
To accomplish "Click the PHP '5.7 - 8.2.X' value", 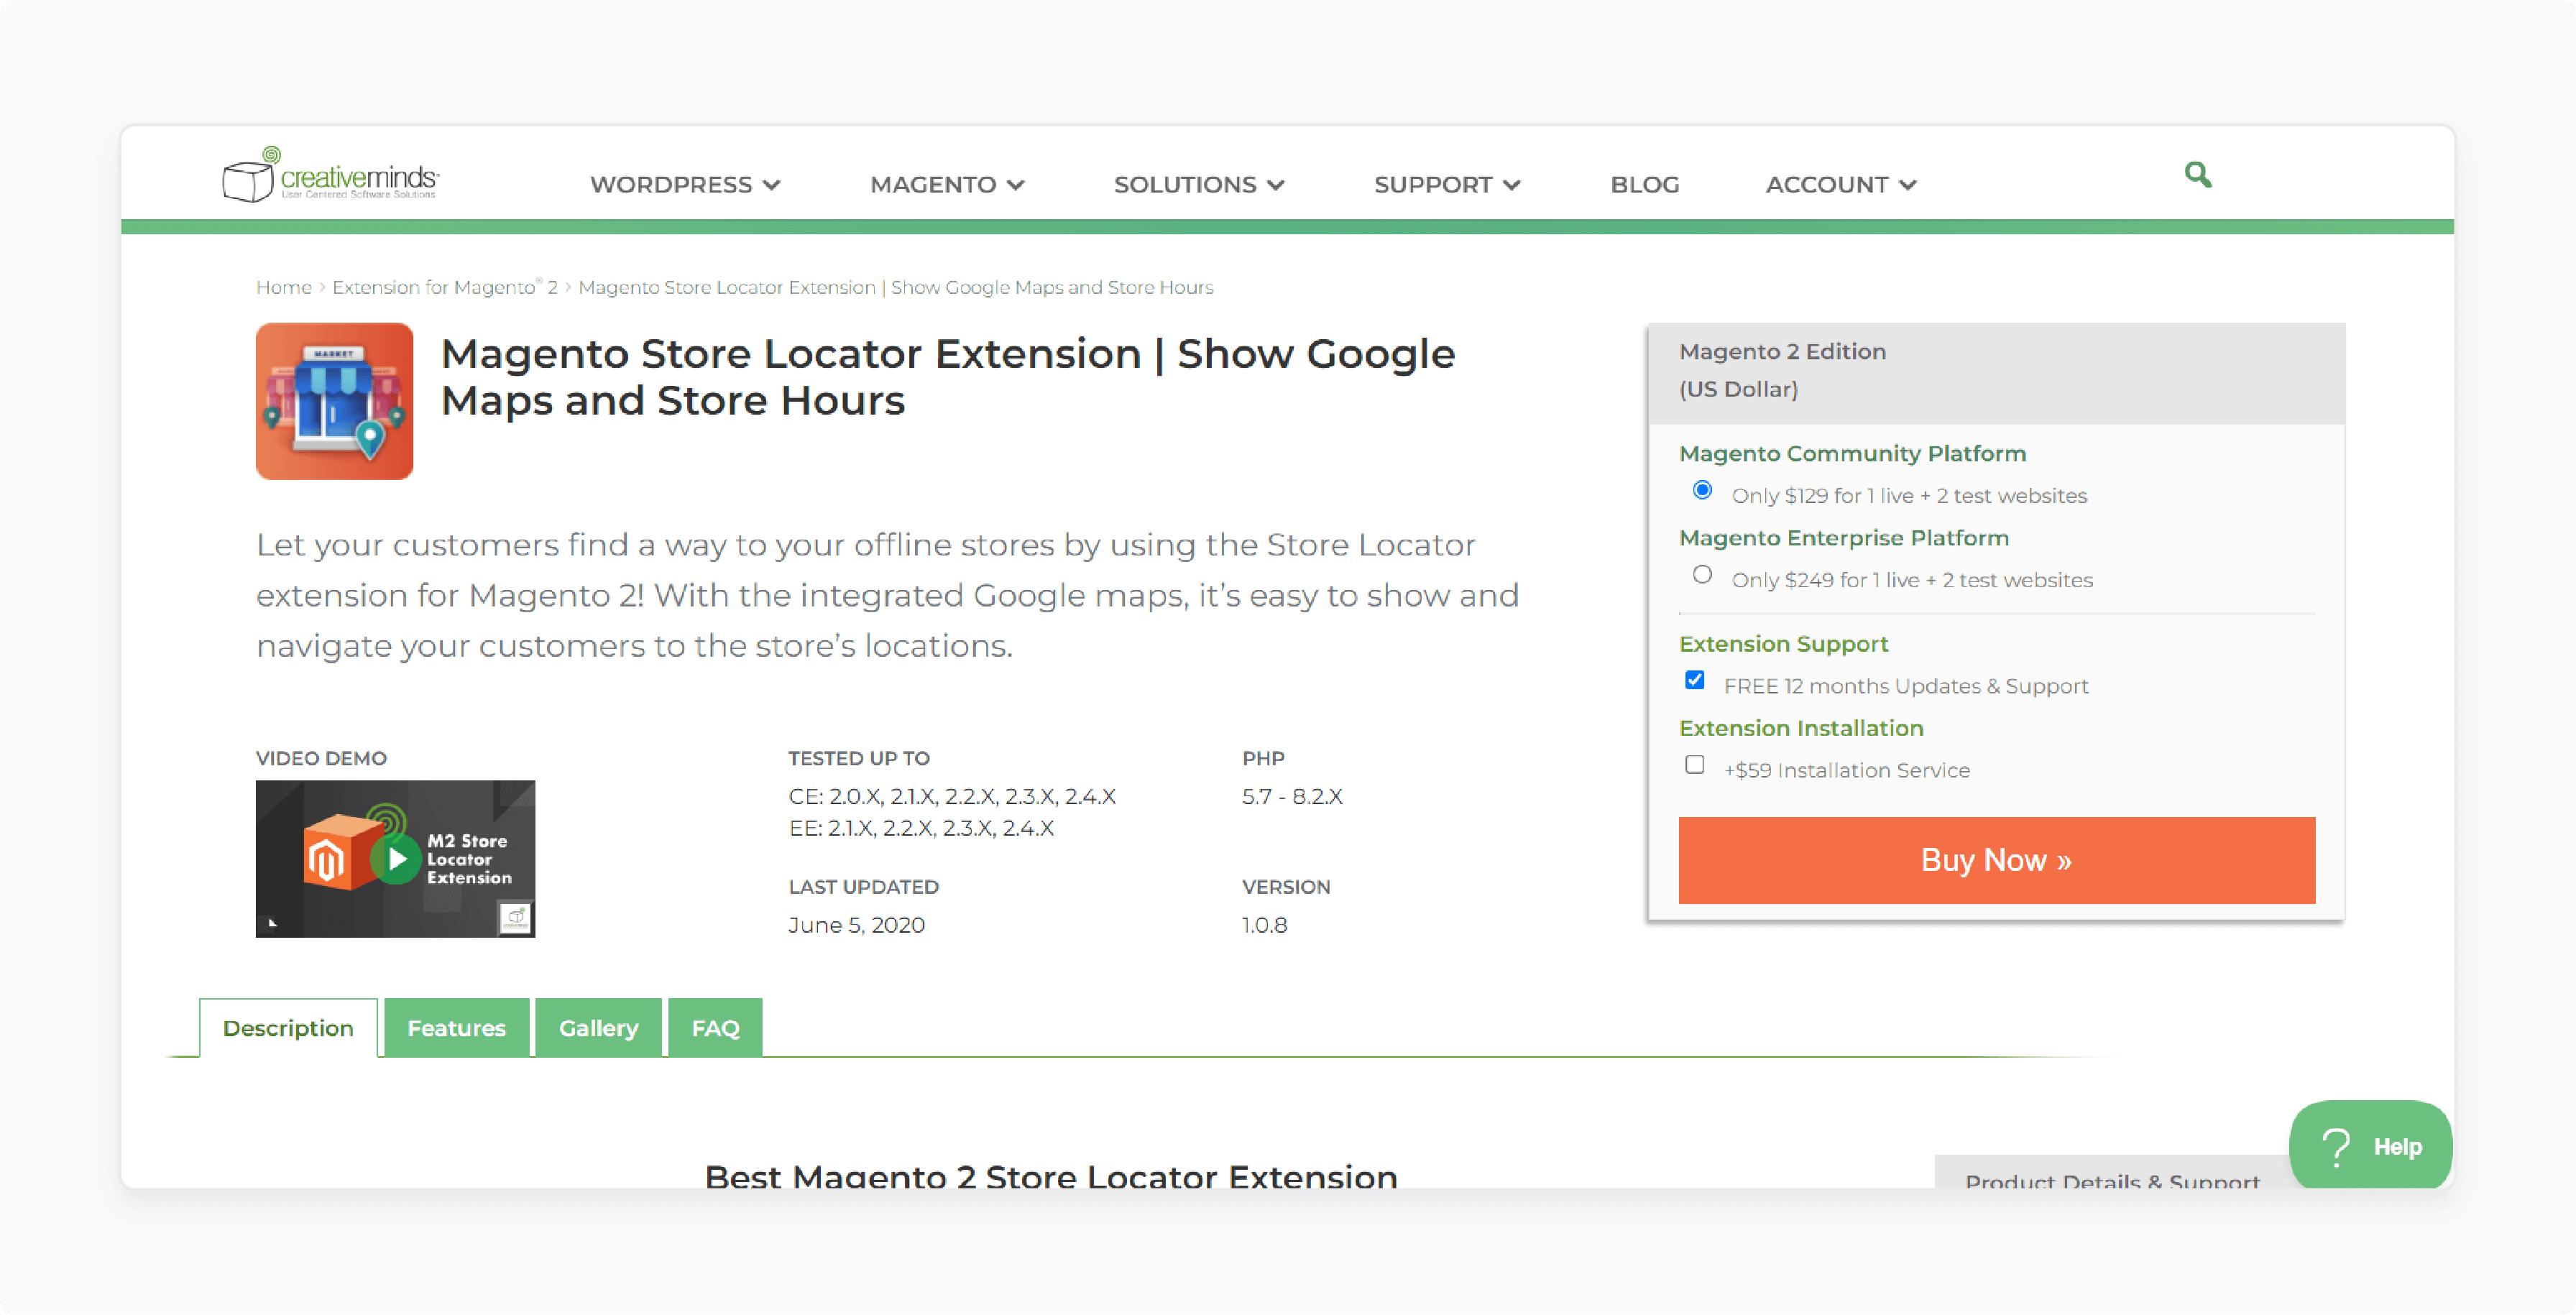I will [x=1292, y=797].
